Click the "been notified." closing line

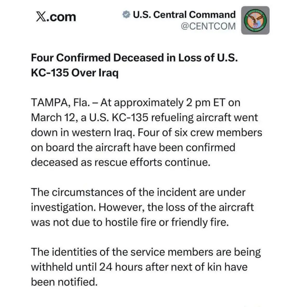point(64,282)
